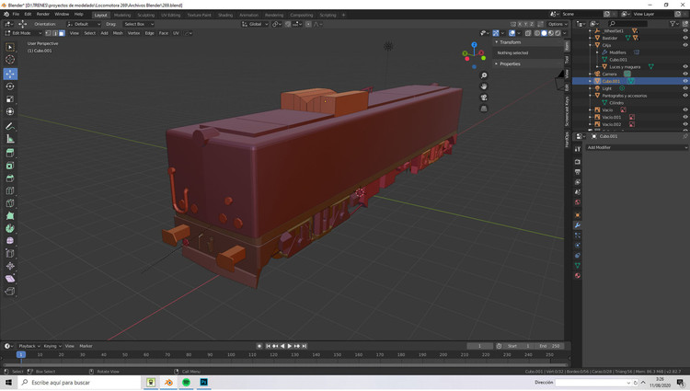Select the Scale tool
The height and width of the screenshot is (391, 690).
point(10,99)
